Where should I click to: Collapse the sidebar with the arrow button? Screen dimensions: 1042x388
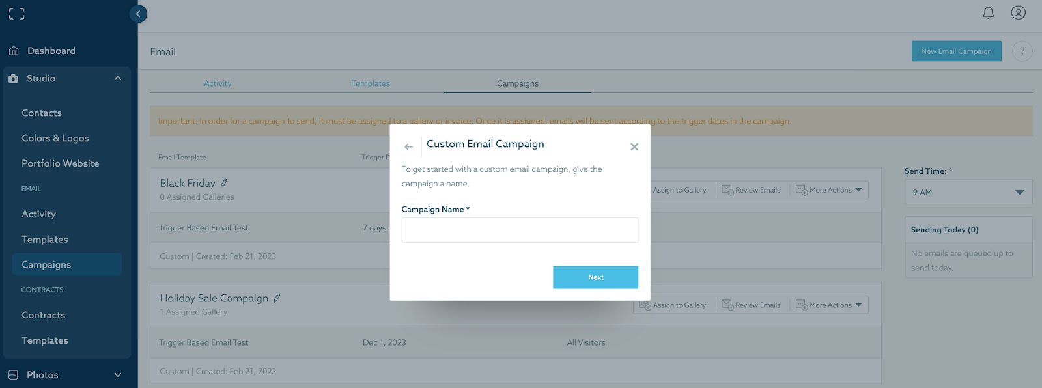tap(138, 14)
